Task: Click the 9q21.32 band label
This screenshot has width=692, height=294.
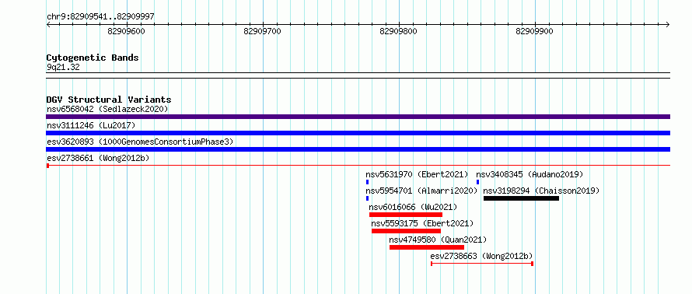Action: [x=63, y=68]
